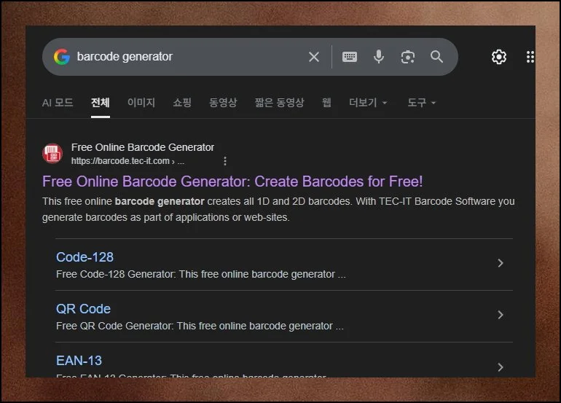Expand the Code-128 result chevron
The height and width of the screenshot is (403, 561).
(x=500, y=263)
